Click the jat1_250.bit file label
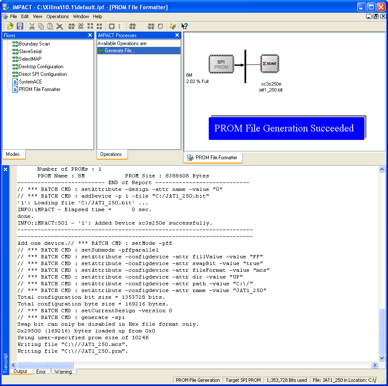 [271, 90]
